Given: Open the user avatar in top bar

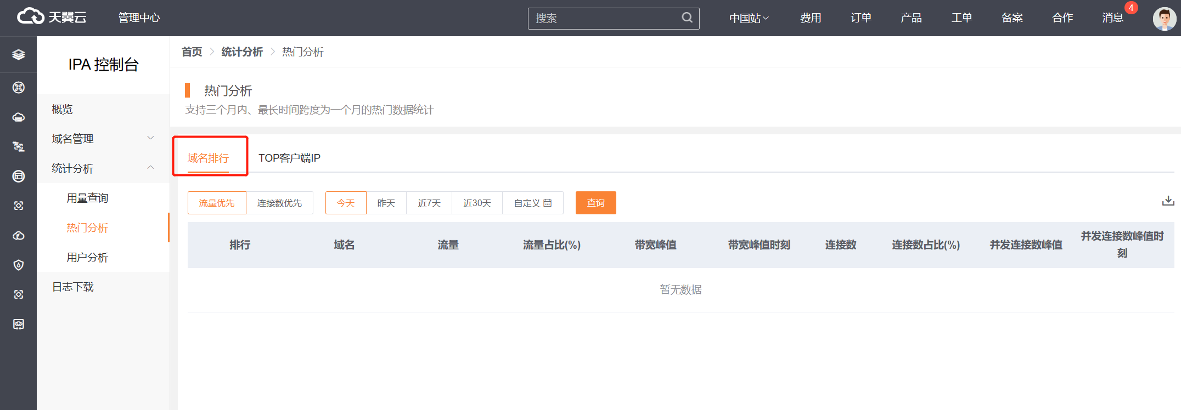Looking at the screenshot, I should pyautogui.click(x=1164, y=19).
